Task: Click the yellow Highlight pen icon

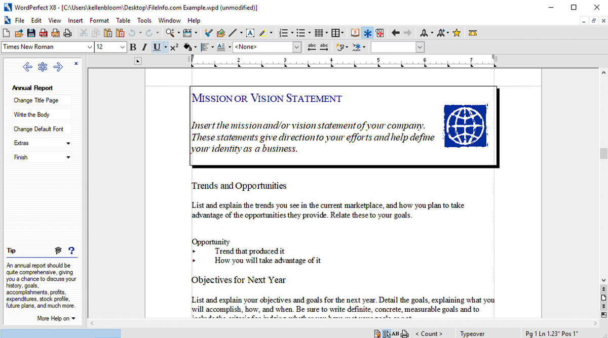Action: pyautogui.click(x=263, y=33)
